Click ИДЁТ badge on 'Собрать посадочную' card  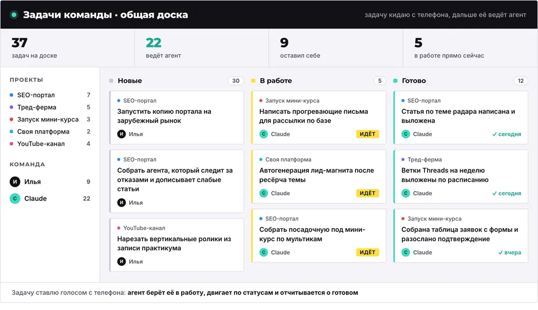tap(367, 252)
